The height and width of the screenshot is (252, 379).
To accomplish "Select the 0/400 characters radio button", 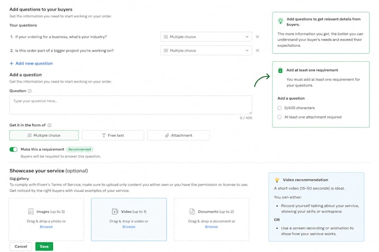I will tap(279, 108).
